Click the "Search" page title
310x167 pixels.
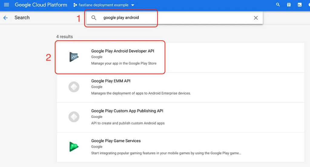[22, 17]
